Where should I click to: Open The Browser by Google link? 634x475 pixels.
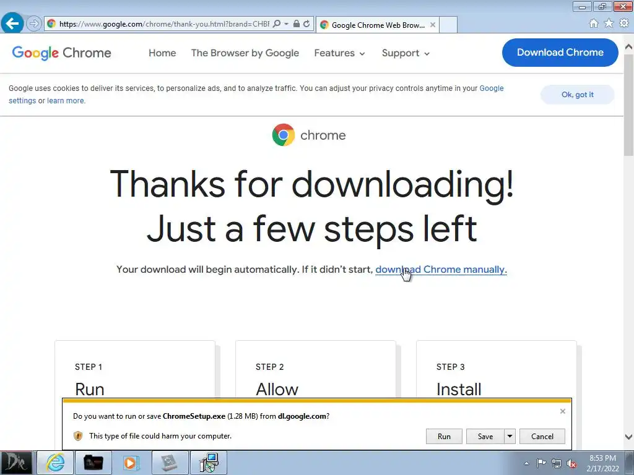point(245,53)
